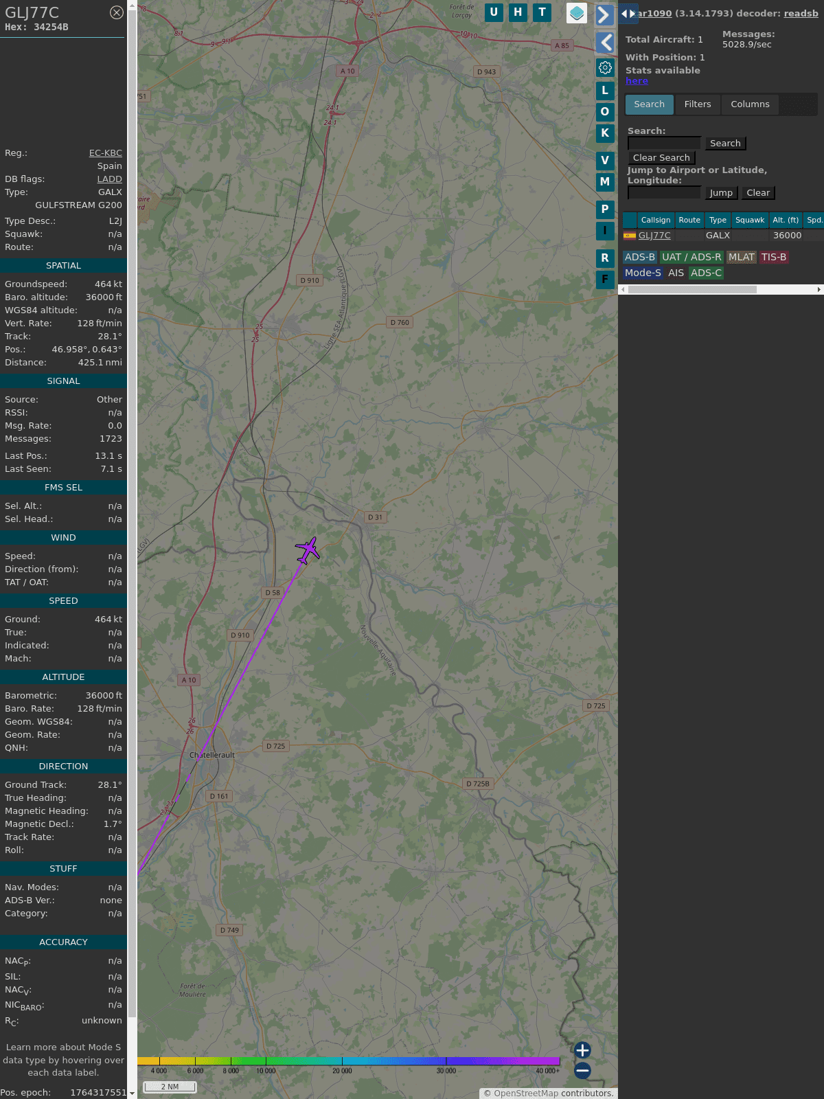The width and height of the screenshot is (824, 1099).
Task: Open the EC-KBC registration link
Action: (106, 153)
